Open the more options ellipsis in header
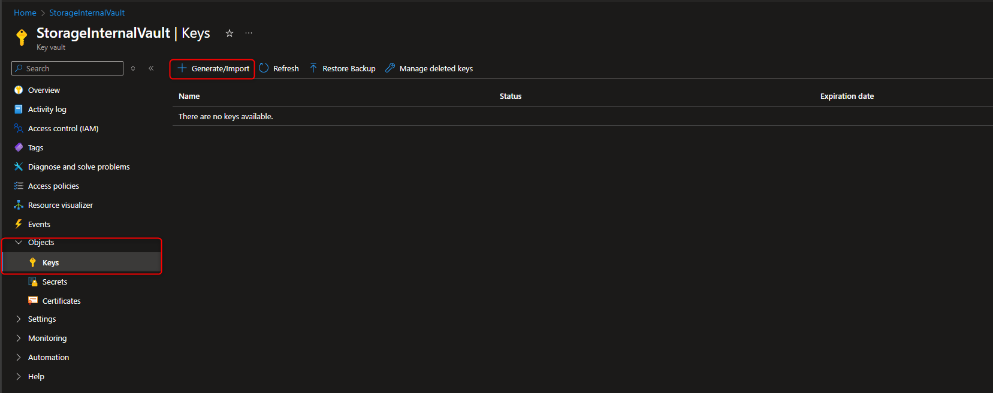 249,33
